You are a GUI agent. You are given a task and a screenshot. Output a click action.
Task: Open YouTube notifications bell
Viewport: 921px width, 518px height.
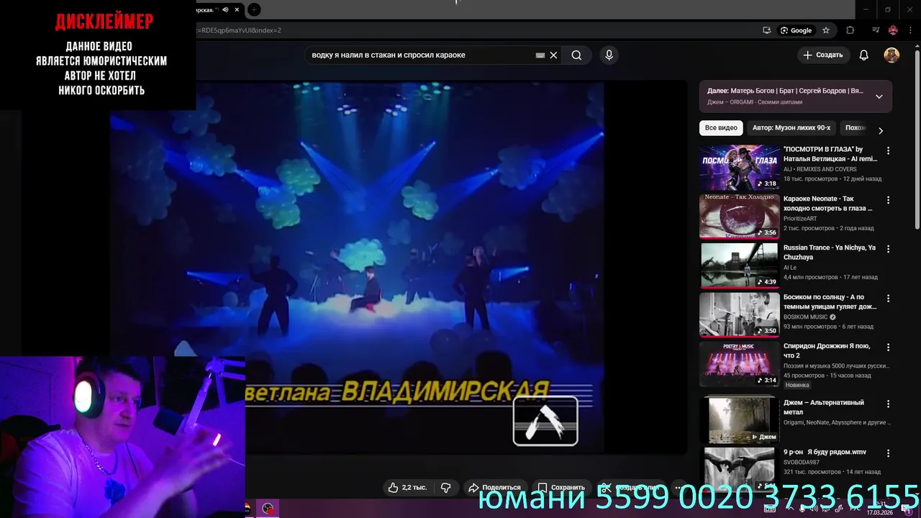tap(864, 55)
